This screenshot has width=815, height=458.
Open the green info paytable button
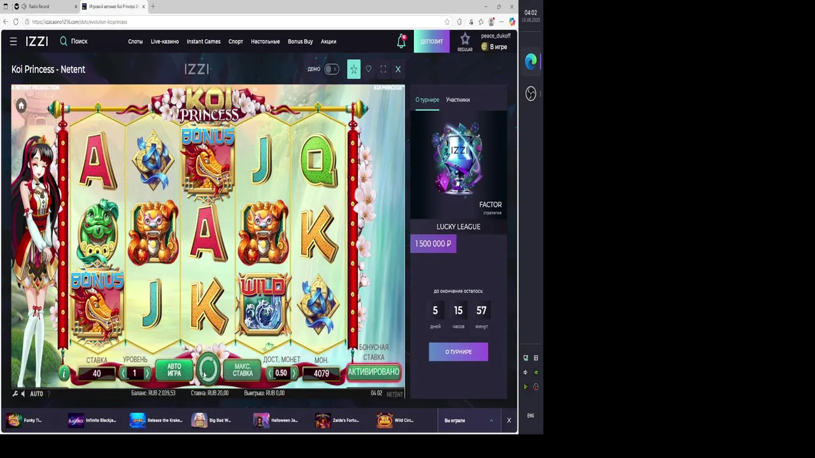click(x=64, y=373)
